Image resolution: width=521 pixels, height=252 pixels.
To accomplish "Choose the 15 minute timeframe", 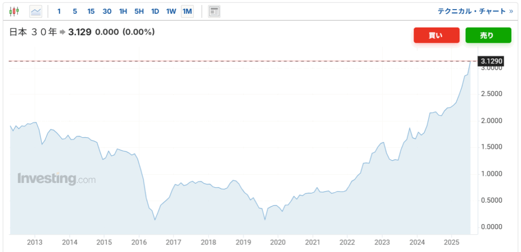I will 91,11.
